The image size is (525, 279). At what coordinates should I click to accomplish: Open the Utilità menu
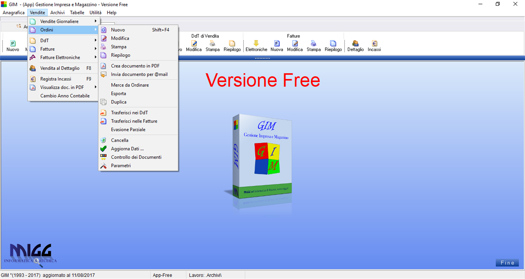click(96, 12)
